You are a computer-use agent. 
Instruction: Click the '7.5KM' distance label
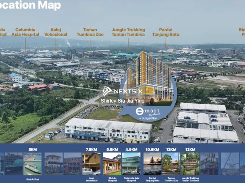[x=91, y=150]
